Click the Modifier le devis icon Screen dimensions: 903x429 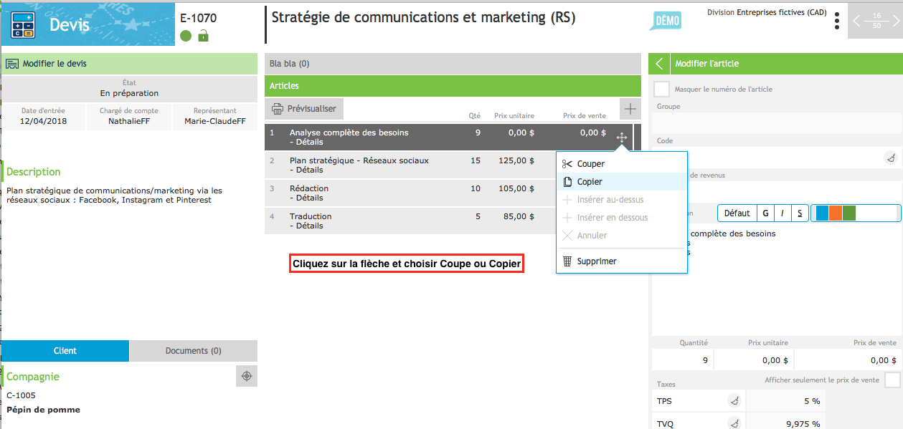[12, 64]
